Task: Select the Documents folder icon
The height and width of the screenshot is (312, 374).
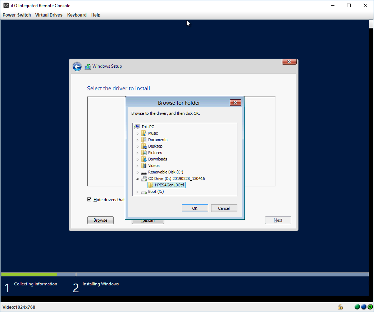Action: (x=143, y=140)
